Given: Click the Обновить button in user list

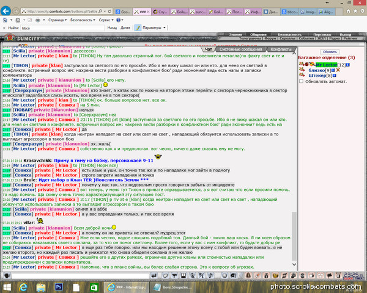Looking at the screenshot, I should click(330, 52).
